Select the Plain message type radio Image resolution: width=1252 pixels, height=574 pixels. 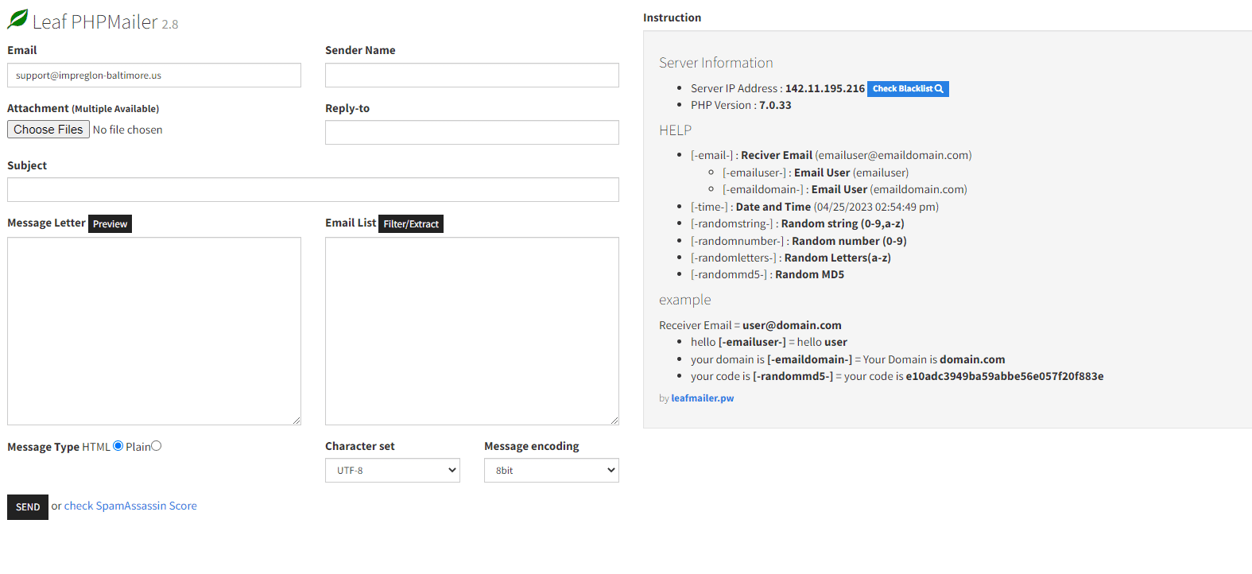click(157, 446)
